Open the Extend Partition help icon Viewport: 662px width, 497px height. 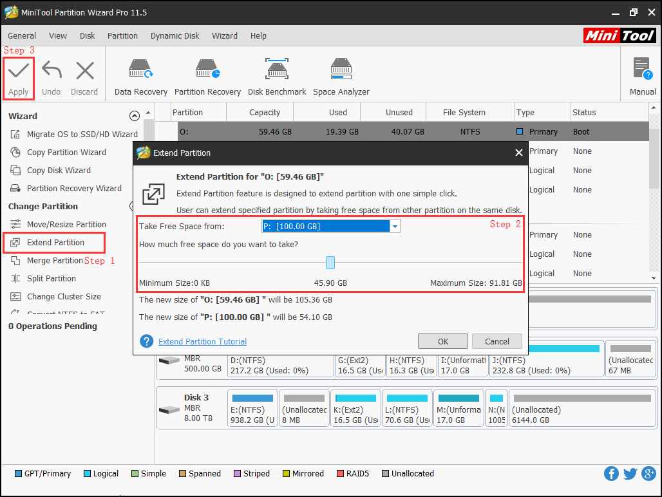[x=147, y=341]
